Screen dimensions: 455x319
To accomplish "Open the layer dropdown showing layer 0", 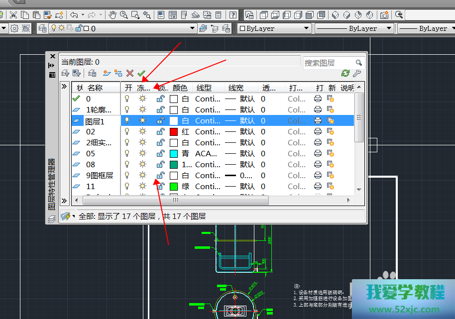I will 192,28.
